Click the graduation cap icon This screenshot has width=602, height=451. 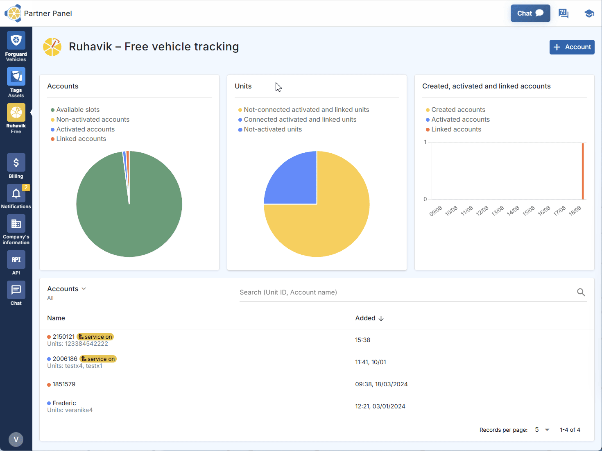click(589, 14)
